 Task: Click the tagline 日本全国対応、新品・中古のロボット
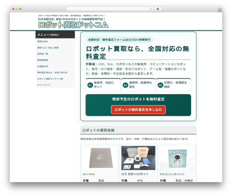coord(71,19)
